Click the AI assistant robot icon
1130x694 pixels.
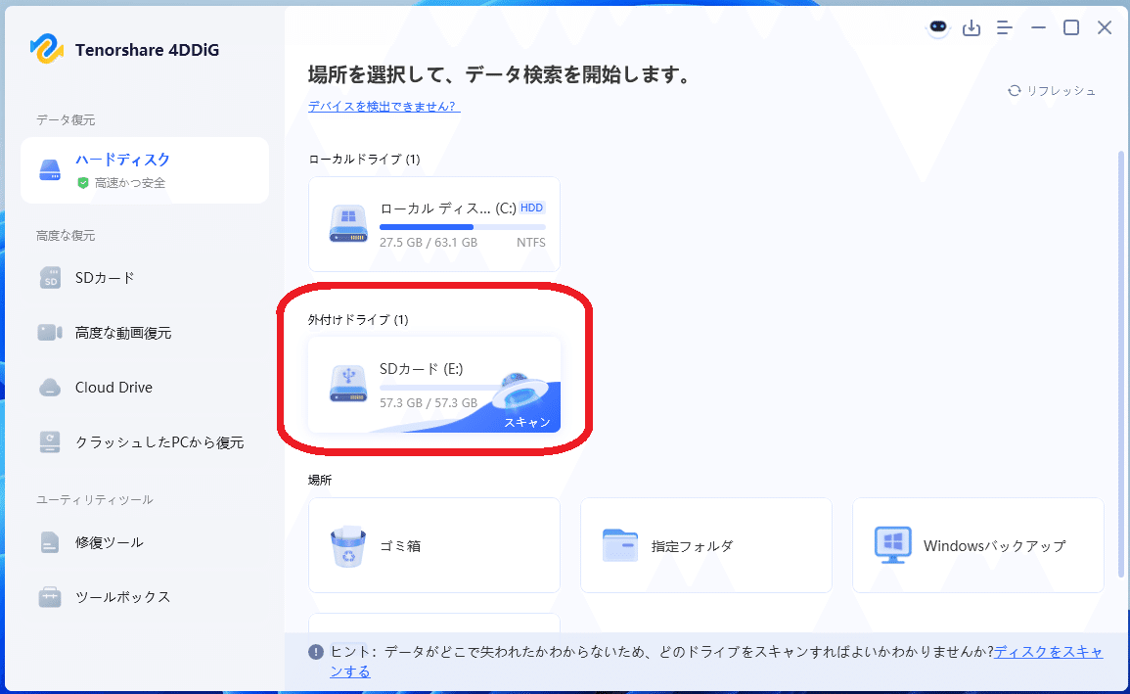coord(937,27)
